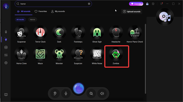
Task: Open the waveform audio sidebar page
Action: pyautogui.click(x=6, y=47)
